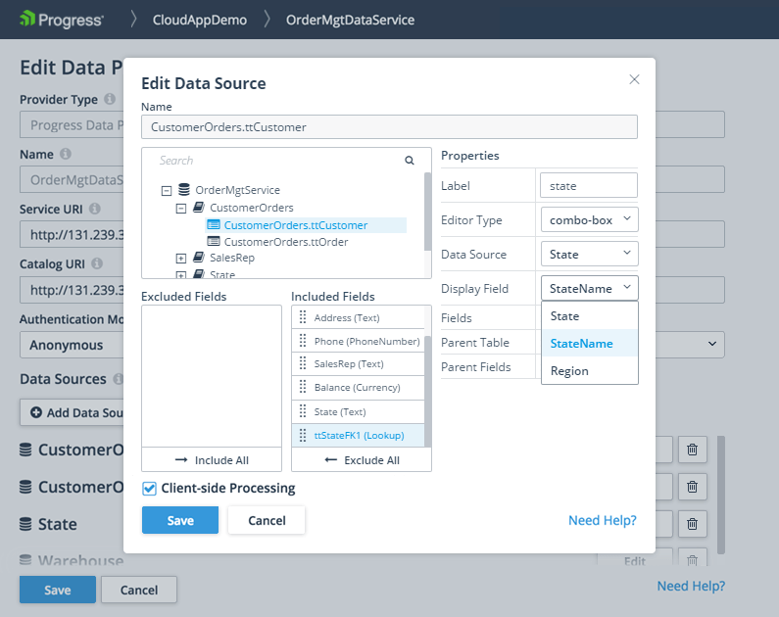This screenshot has width=779, height=617.
Task: Close the Edit Data Source dialog
Action: coord(634,79)
